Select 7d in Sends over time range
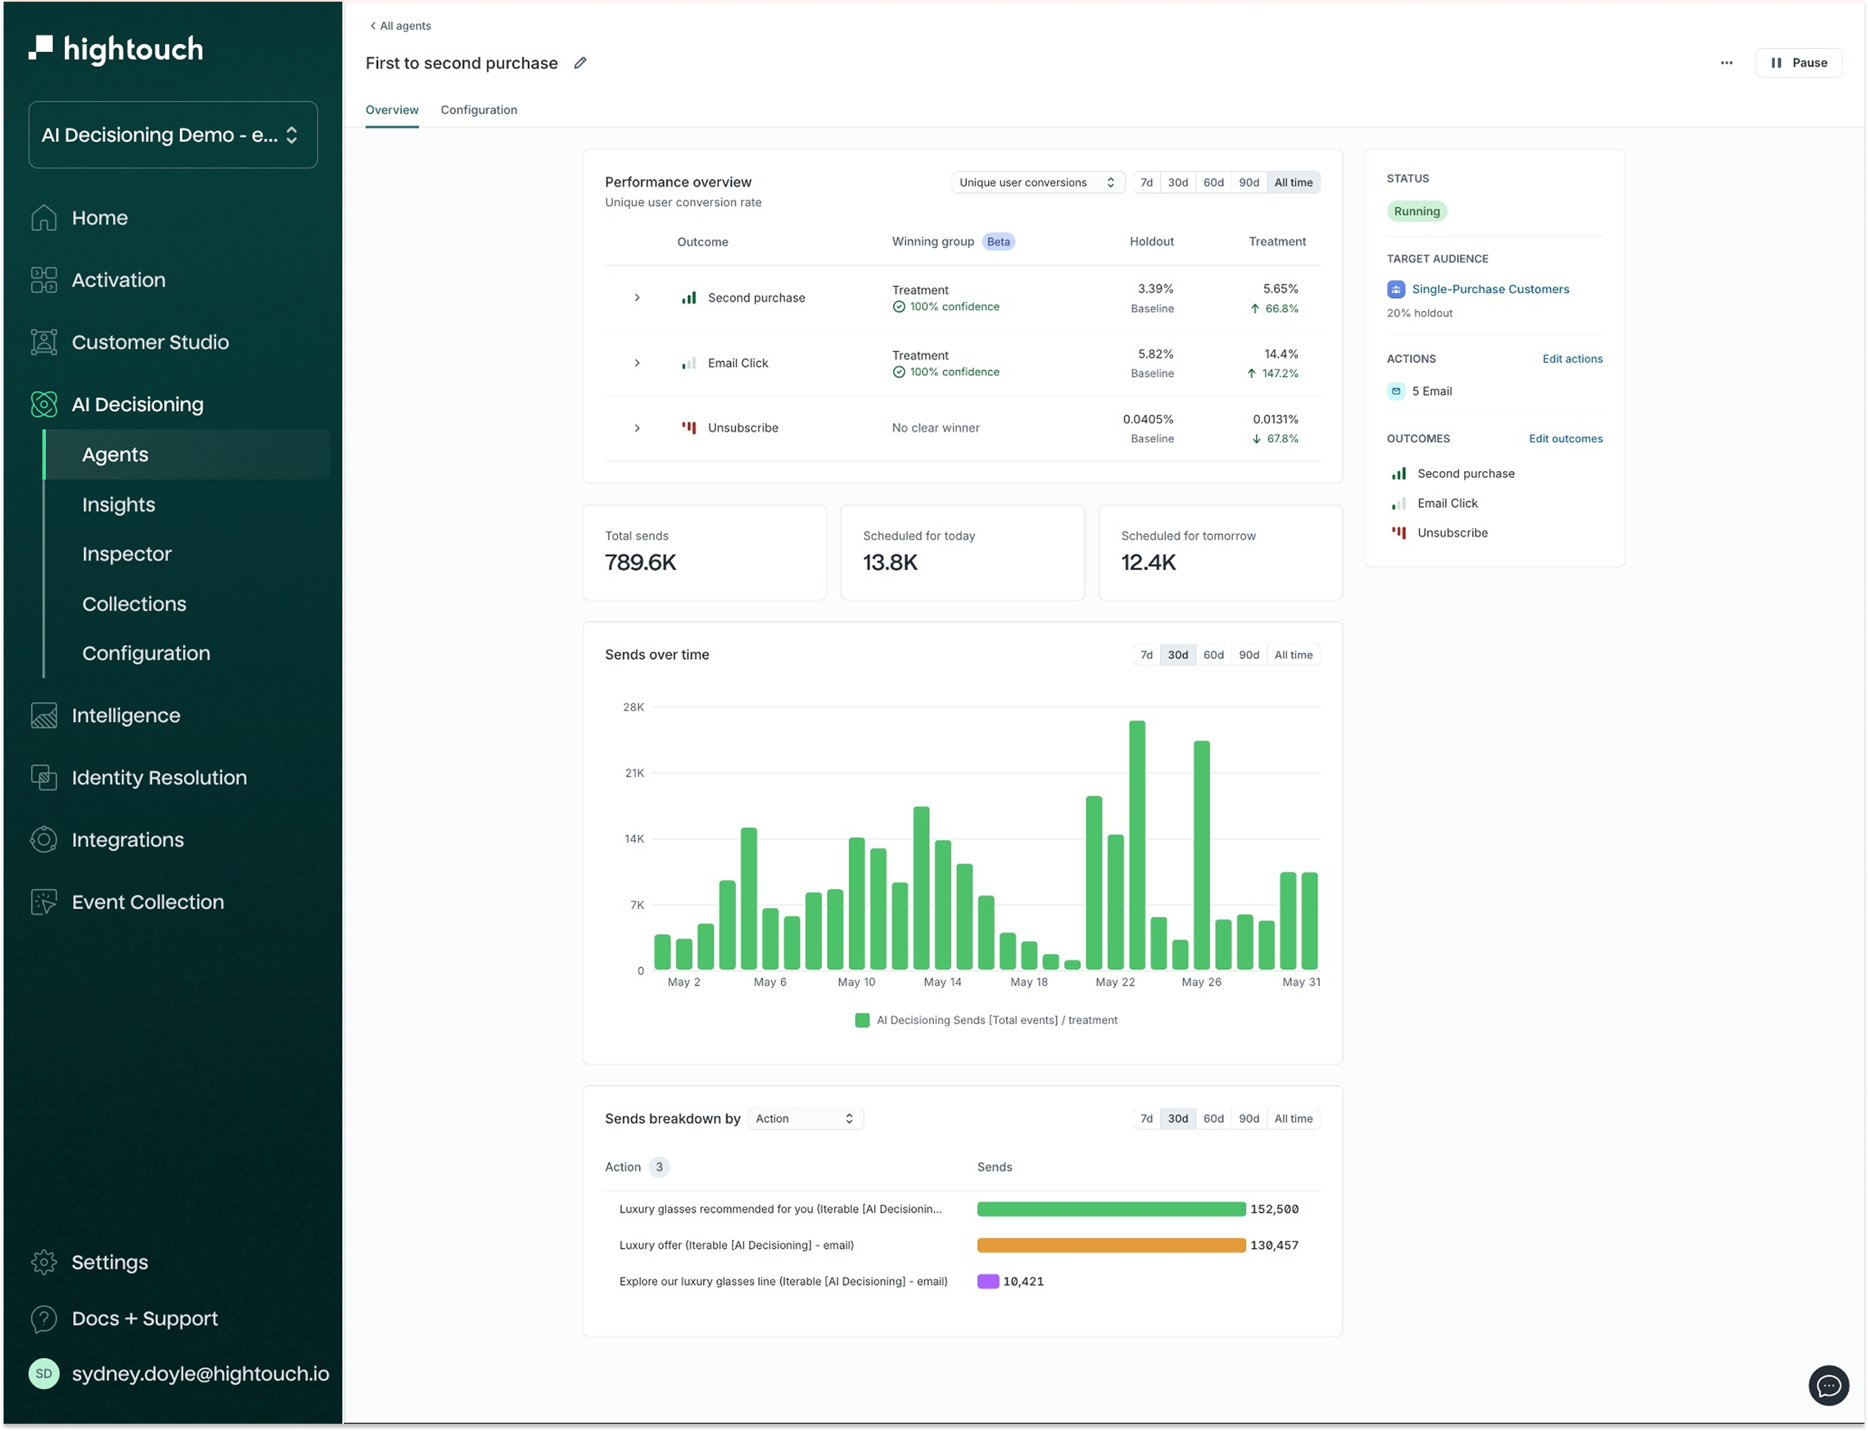This screenshot has height=1431, width=1868. [1146, 655]
